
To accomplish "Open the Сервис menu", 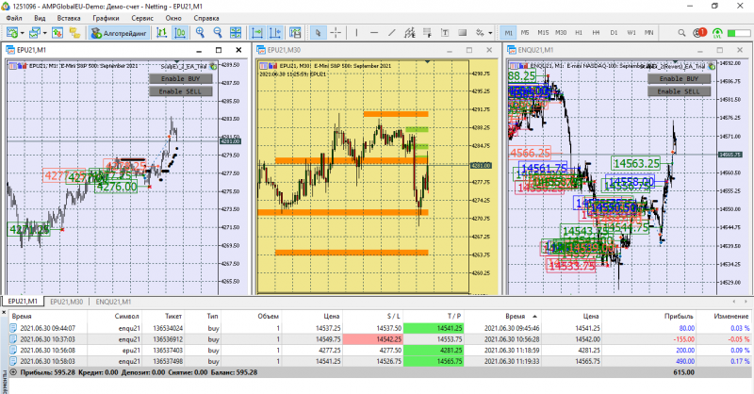I will point(142,18).
